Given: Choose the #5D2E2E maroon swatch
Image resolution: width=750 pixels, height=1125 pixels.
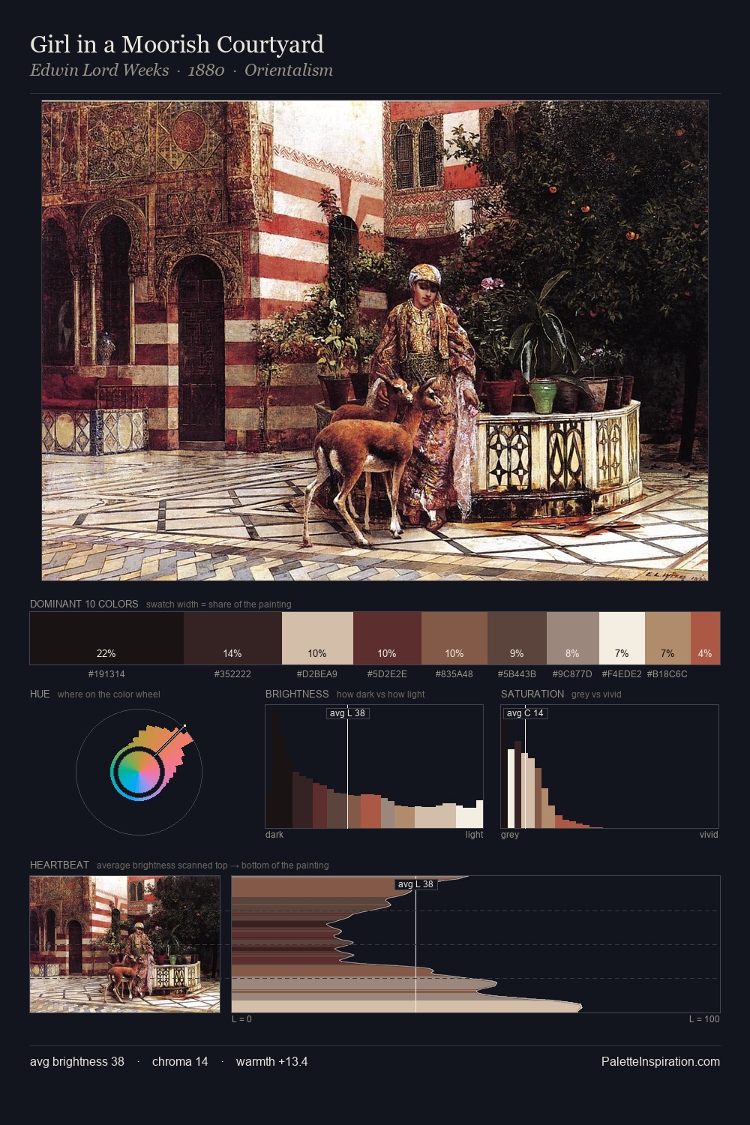Looking at the screenshot, I should click(x=387, y=638).
